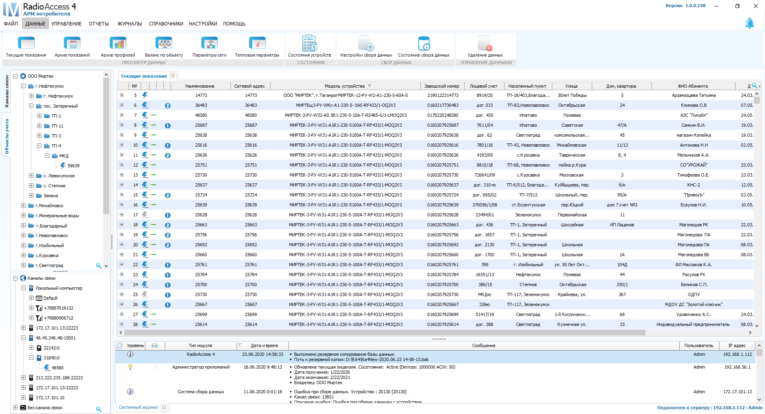Click the blue info badge in row 6

pos(168,106)
